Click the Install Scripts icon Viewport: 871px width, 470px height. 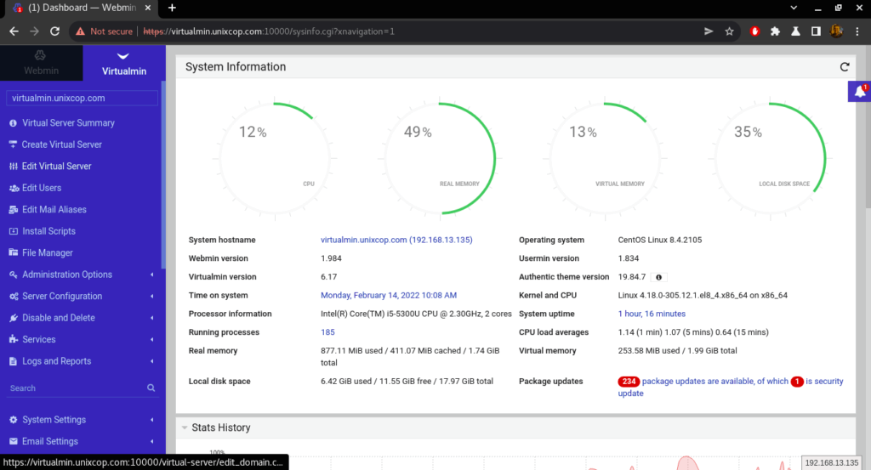(14, 231)
